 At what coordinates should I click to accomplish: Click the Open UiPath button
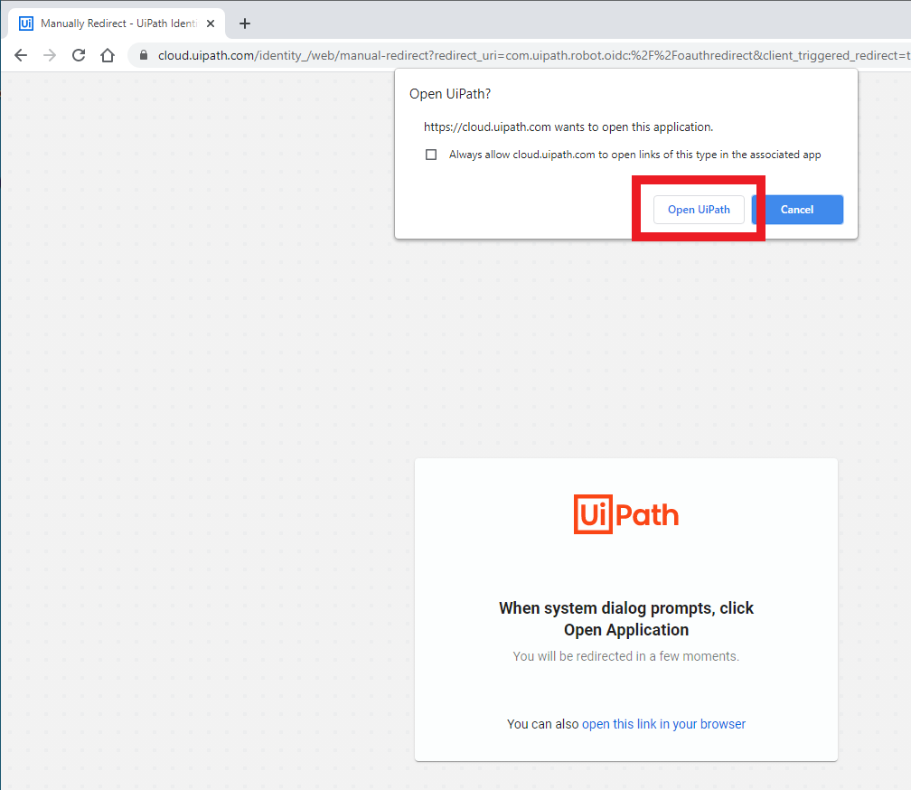(699, 210)
